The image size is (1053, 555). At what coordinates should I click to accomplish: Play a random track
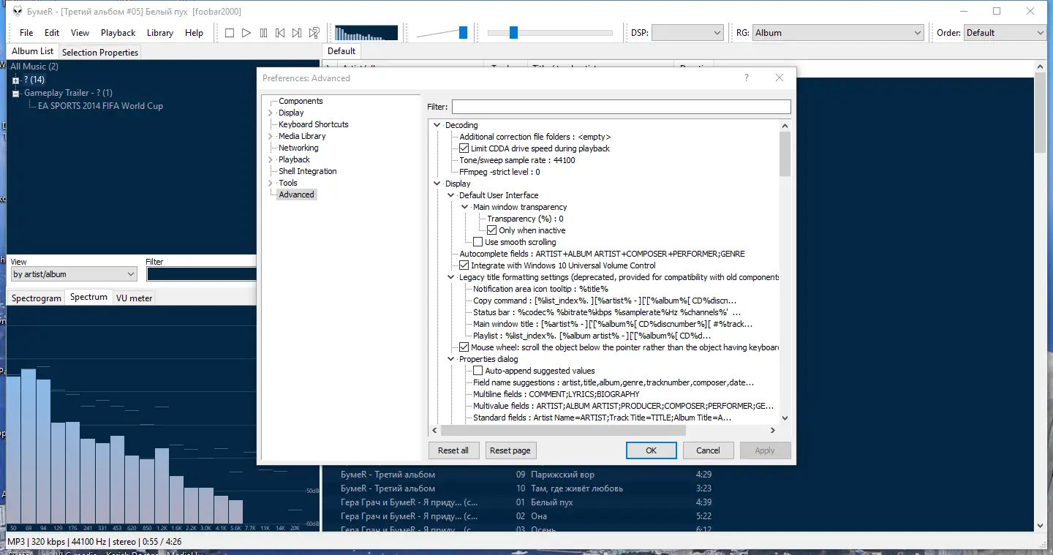314,33
